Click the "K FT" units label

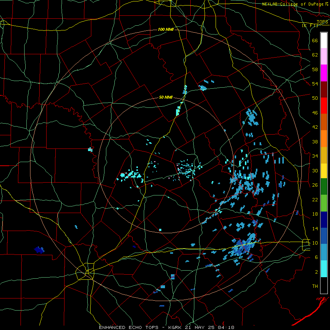[x=310, y=26]
